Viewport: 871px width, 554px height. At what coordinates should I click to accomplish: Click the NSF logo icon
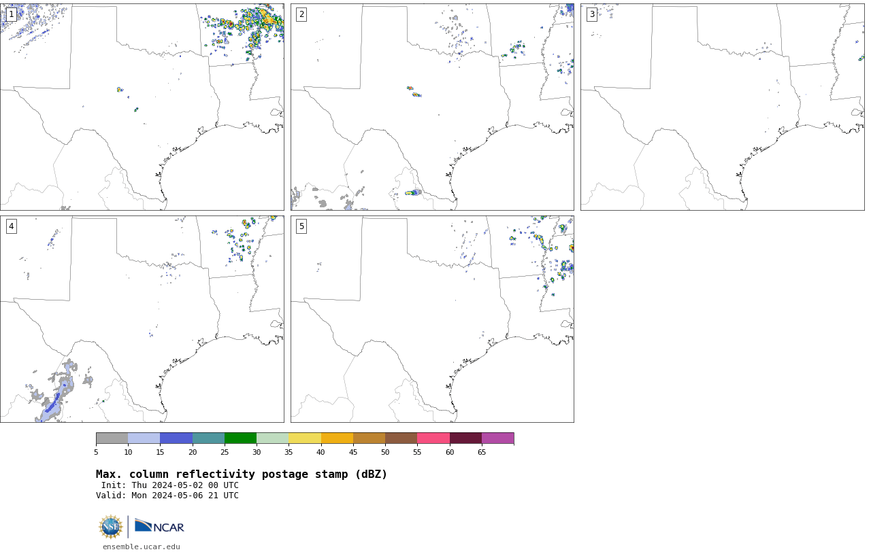[111, 527]
